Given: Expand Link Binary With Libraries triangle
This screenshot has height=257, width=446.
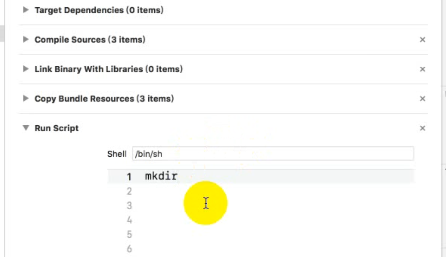Looking at the screenshot, I should click(26, 69).
